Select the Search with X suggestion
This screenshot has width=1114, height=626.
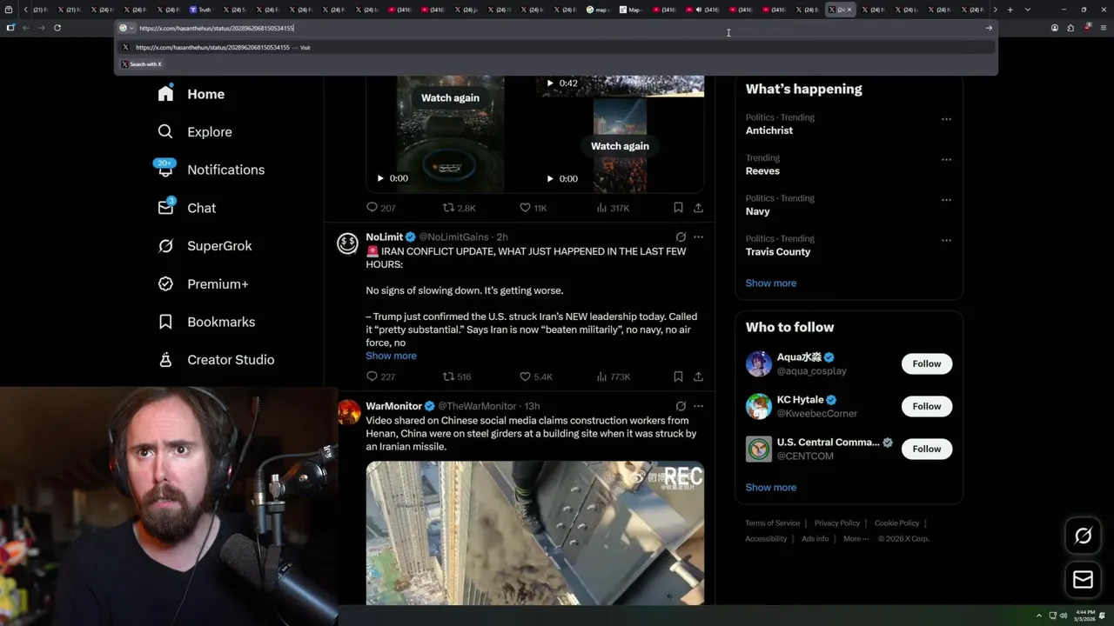click(x=143, y=64)
